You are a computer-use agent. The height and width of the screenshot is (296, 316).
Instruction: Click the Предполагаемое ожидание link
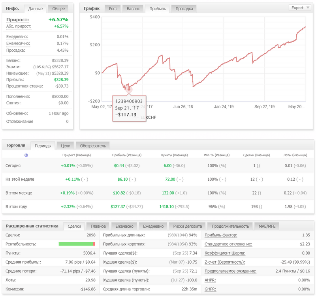(x=230, y=271)
